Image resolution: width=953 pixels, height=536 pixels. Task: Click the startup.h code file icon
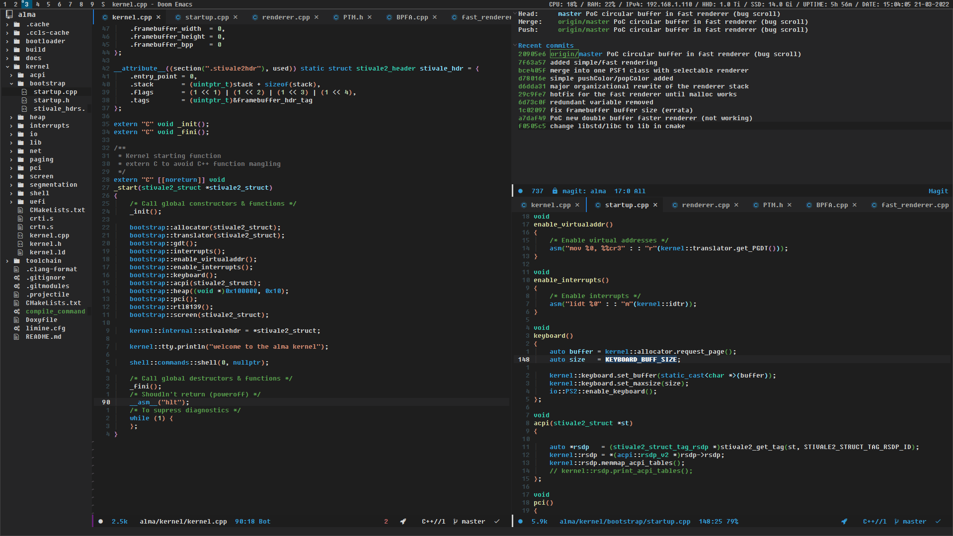point(24,100)
